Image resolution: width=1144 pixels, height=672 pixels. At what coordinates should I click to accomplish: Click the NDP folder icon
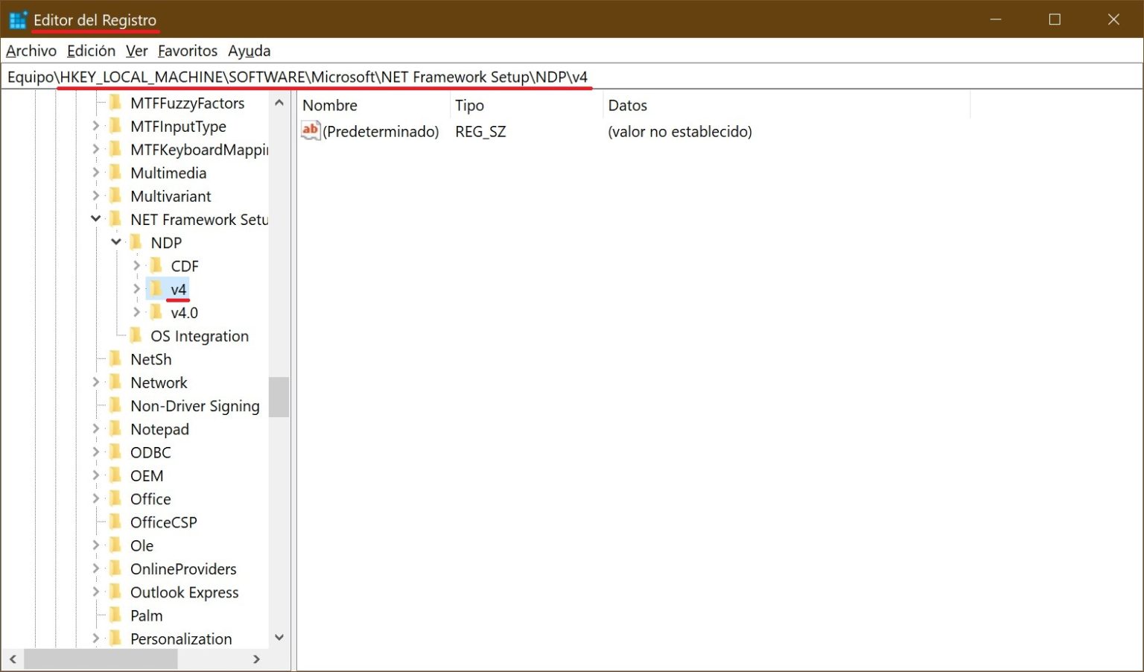click(x=137, y=242)
